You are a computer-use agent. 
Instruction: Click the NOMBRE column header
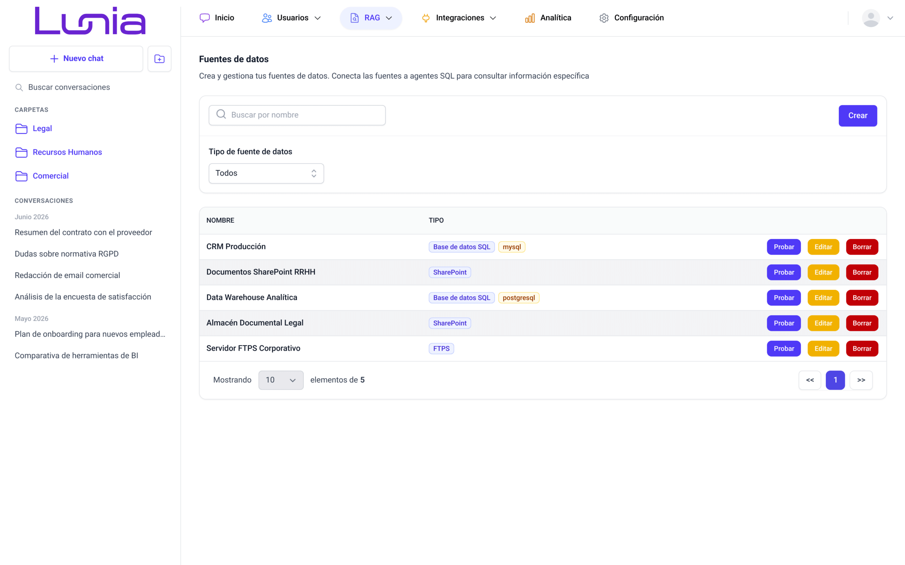tap(220, 220)
